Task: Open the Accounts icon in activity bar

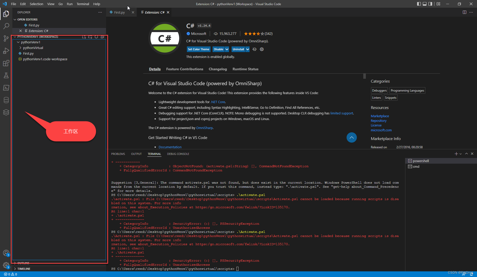Action: click(x=6, y=253)
